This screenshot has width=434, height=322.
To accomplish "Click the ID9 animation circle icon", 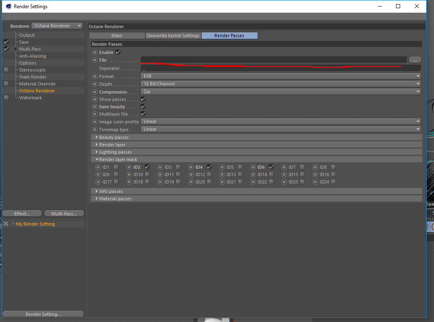I will point(98,174).
